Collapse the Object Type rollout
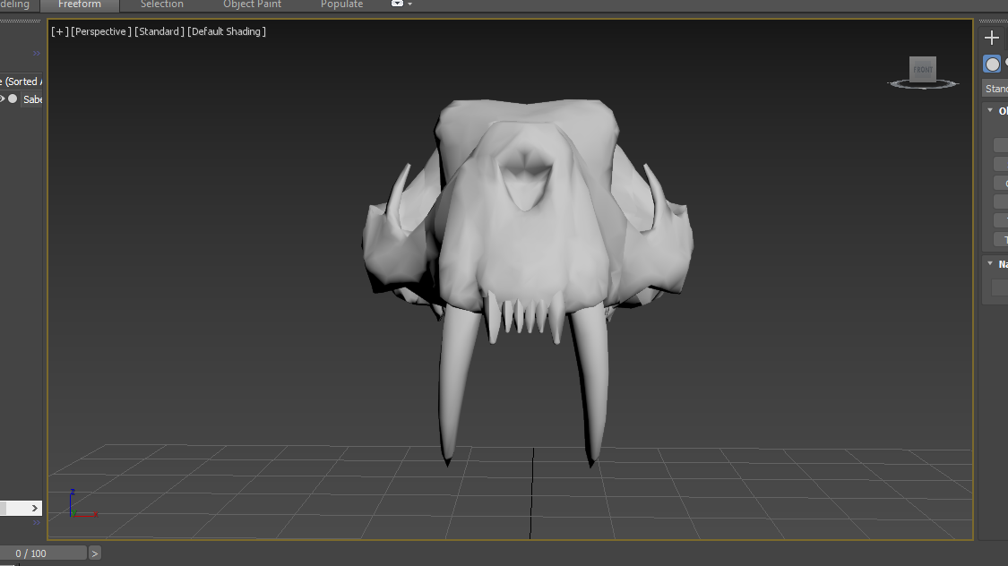Screen dimensions: 1008x566 point(991,111)
